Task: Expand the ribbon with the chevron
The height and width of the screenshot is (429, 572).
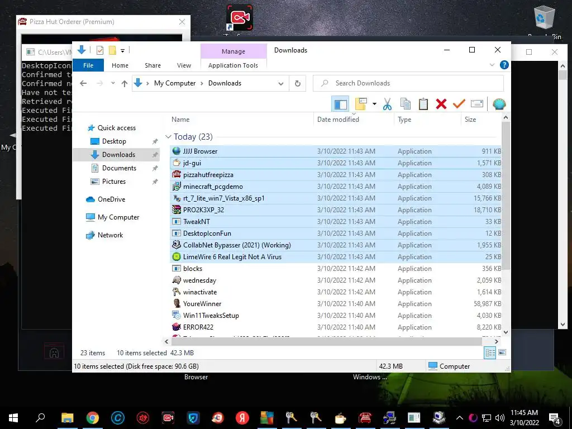Action: tap(492, 65)
